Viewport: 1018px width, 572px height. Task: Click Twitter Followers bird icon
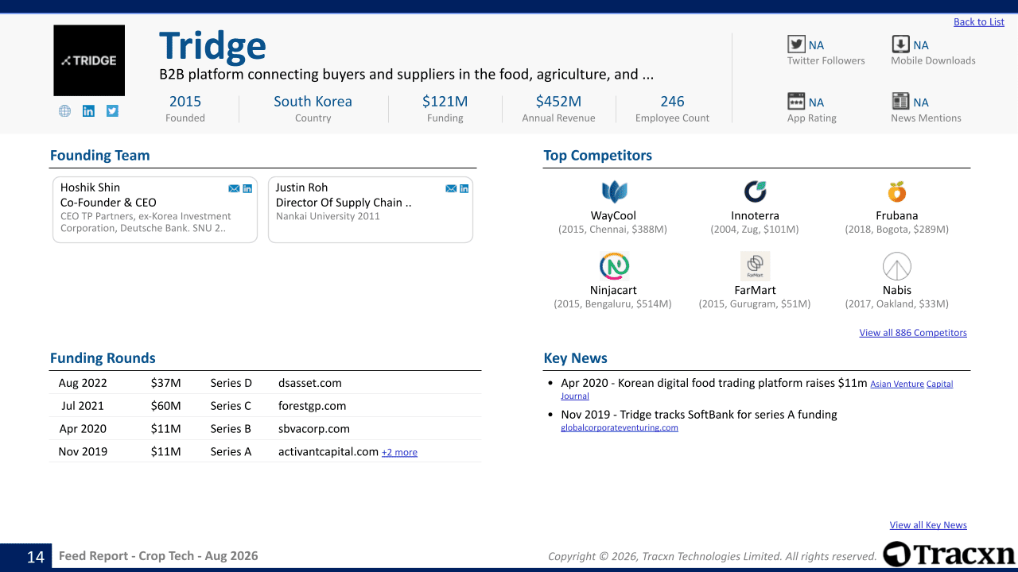pyautogui.click(x=796, y=44)
